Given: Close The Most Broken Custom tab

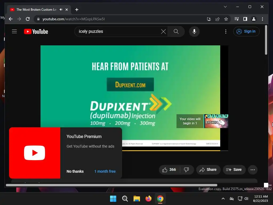Looking at the screenshot, I should pos(66,10).
